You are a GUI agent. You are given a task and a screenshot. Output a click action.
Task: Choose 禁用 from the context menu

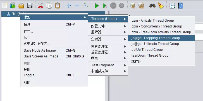pyautogui.click(x=54, y=69)
